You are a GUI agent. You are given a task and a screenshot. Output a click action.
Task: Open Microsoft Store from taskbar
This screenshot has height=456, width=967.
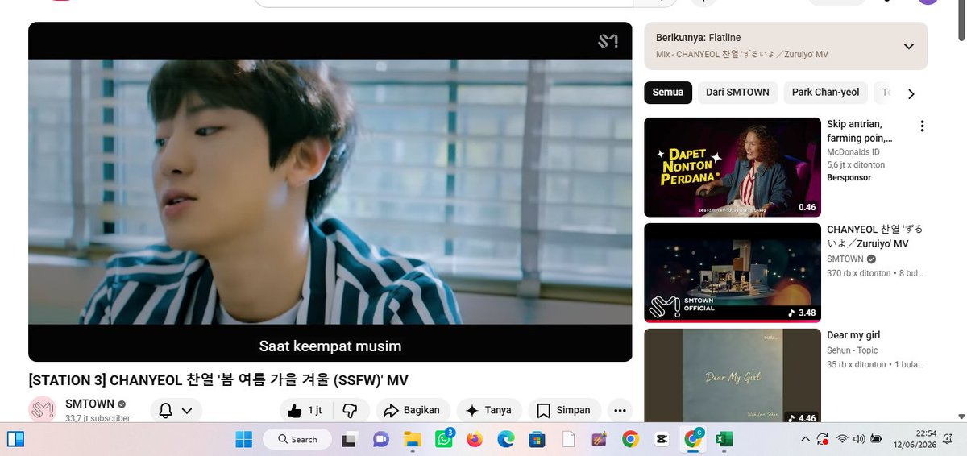pos(537,439)
